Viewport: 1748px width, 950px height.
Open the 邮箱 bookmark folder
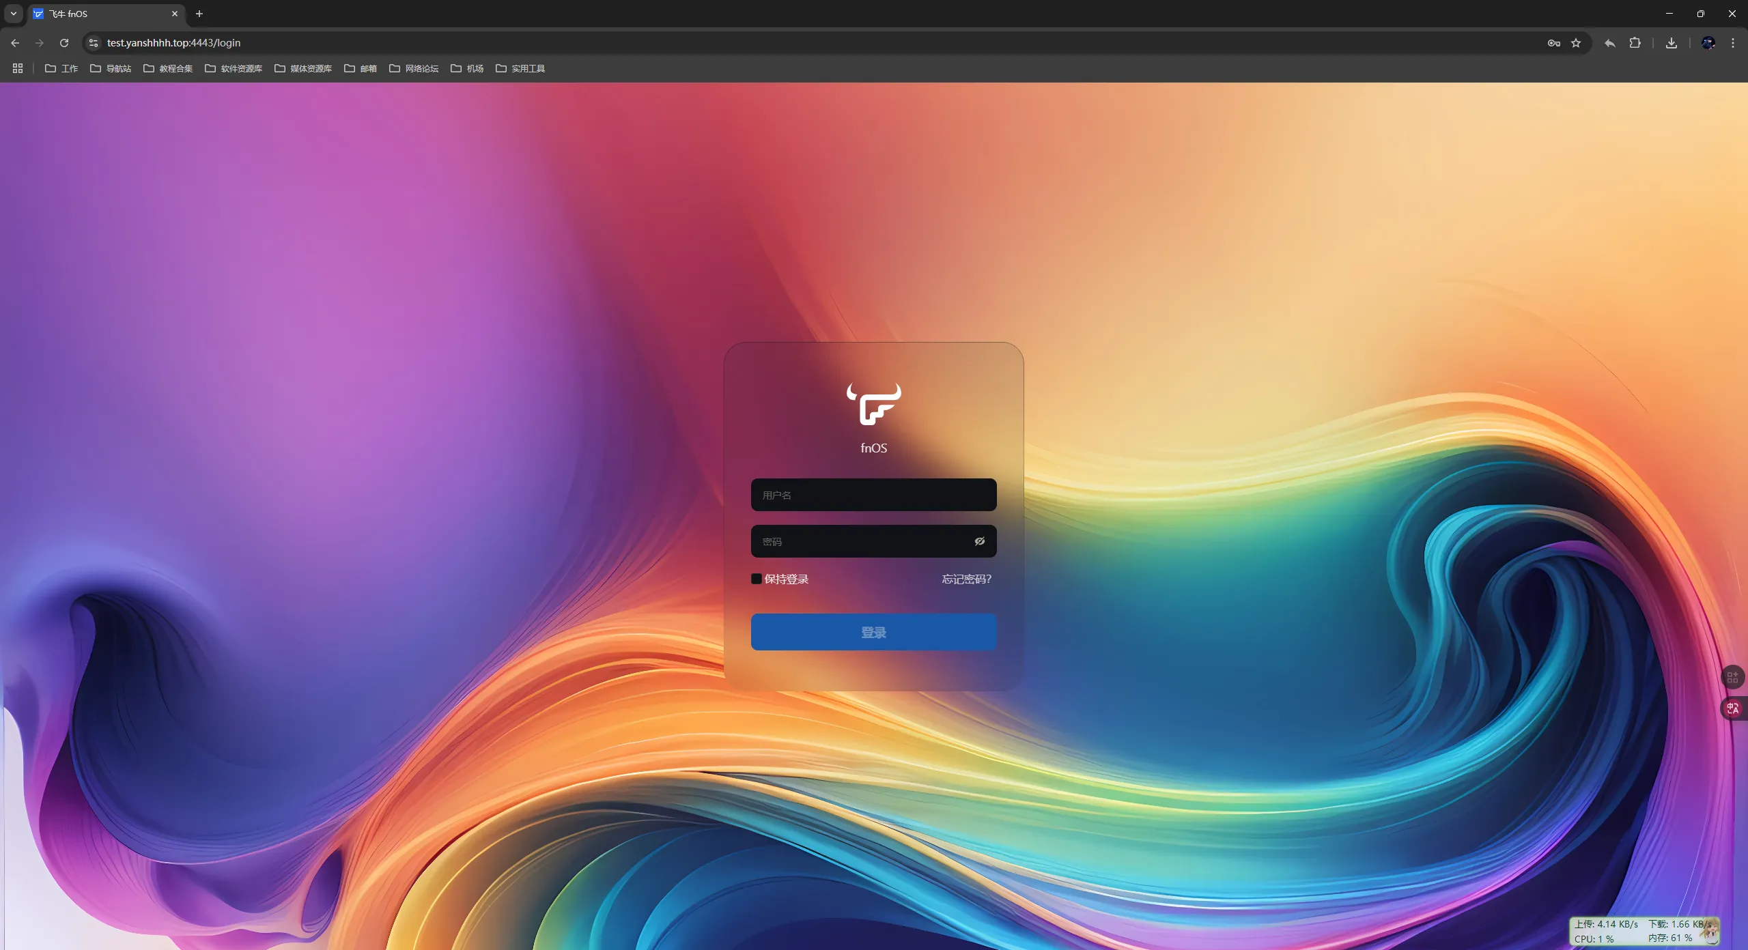click(361, 68)
